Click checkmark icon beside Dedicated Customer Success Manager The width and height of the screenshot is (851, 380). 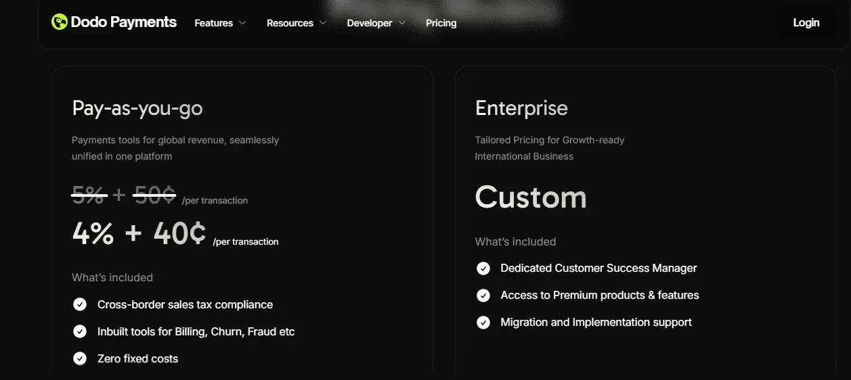(483, 268)
